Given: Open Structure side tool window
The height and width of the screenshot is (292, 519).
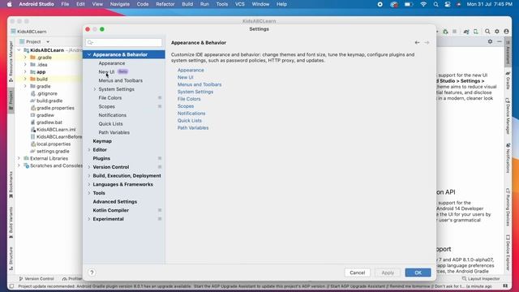Looking at the screenshot, I should (x=11, y=258).
